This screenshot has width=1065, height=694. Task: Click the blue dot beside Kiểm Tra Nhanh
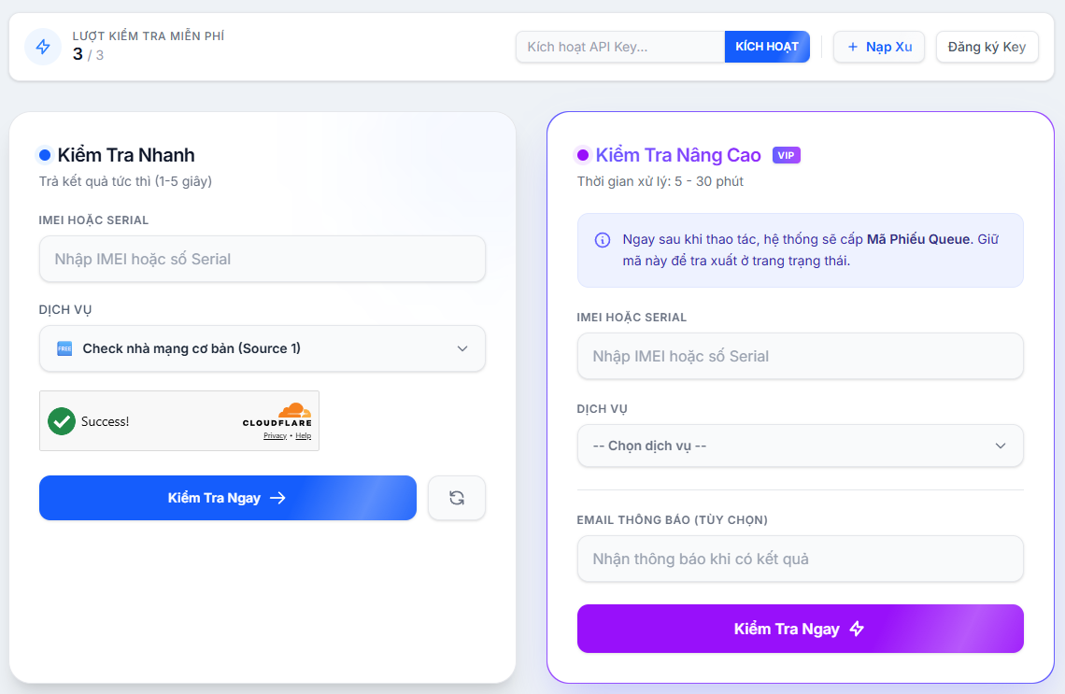point(45,155)
